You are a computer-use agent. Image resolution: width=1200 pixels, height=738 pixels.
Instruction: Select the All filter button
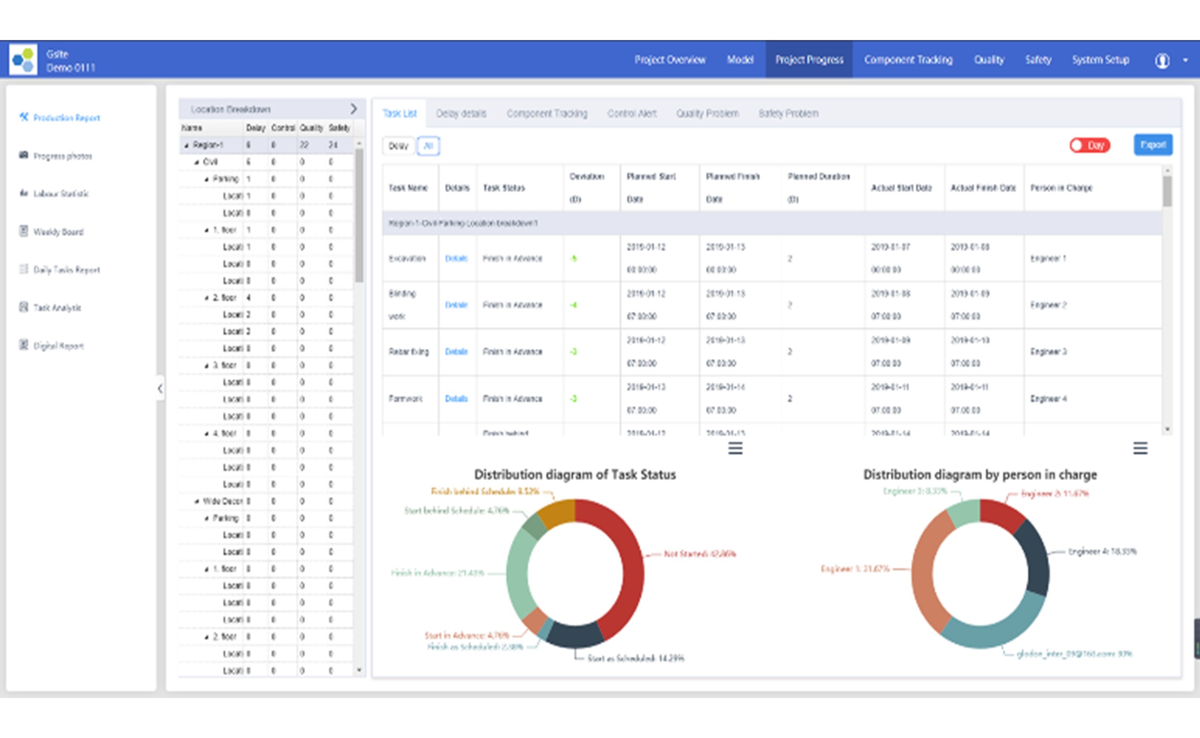pos(428,146)
